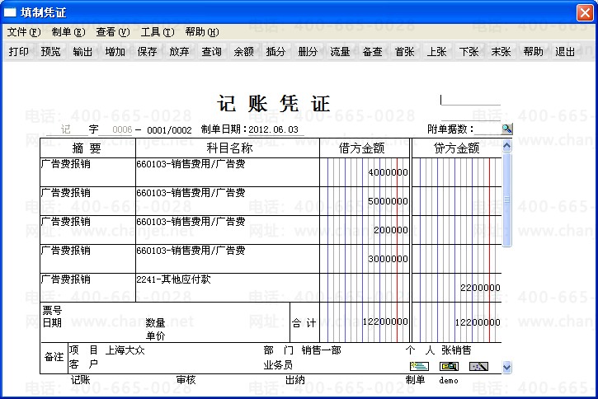Click 放弃 to discard changes

[179, 51]
